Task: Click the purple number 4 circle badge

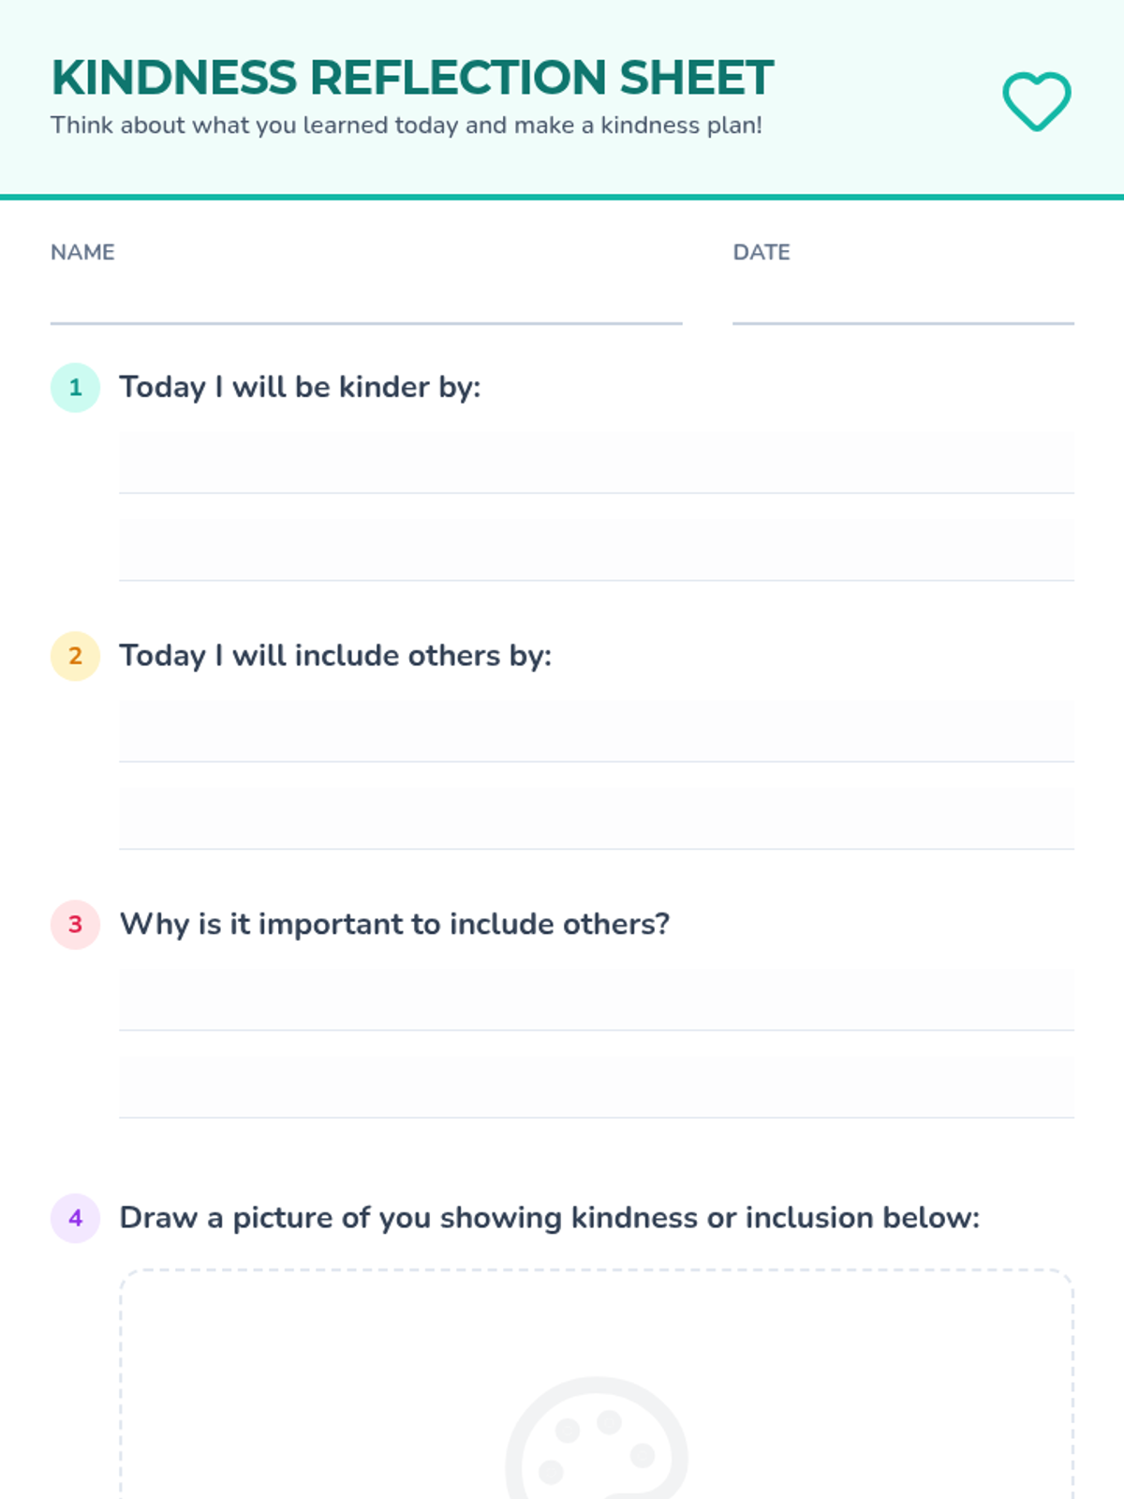Action: (75, 1218)
